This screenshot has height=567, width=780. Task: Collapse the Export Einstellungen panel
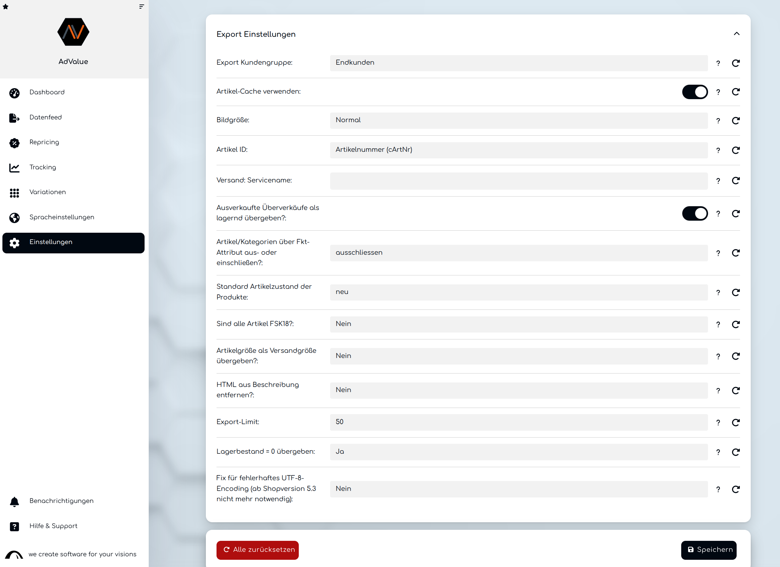(736, 34)
